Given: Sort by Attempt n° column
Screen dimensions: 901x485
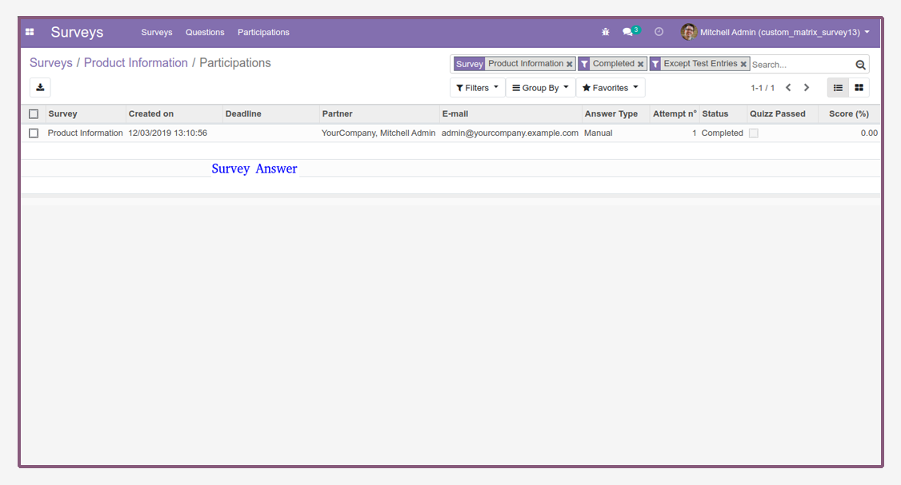Looking at the screenshot, I should [675, 113].
